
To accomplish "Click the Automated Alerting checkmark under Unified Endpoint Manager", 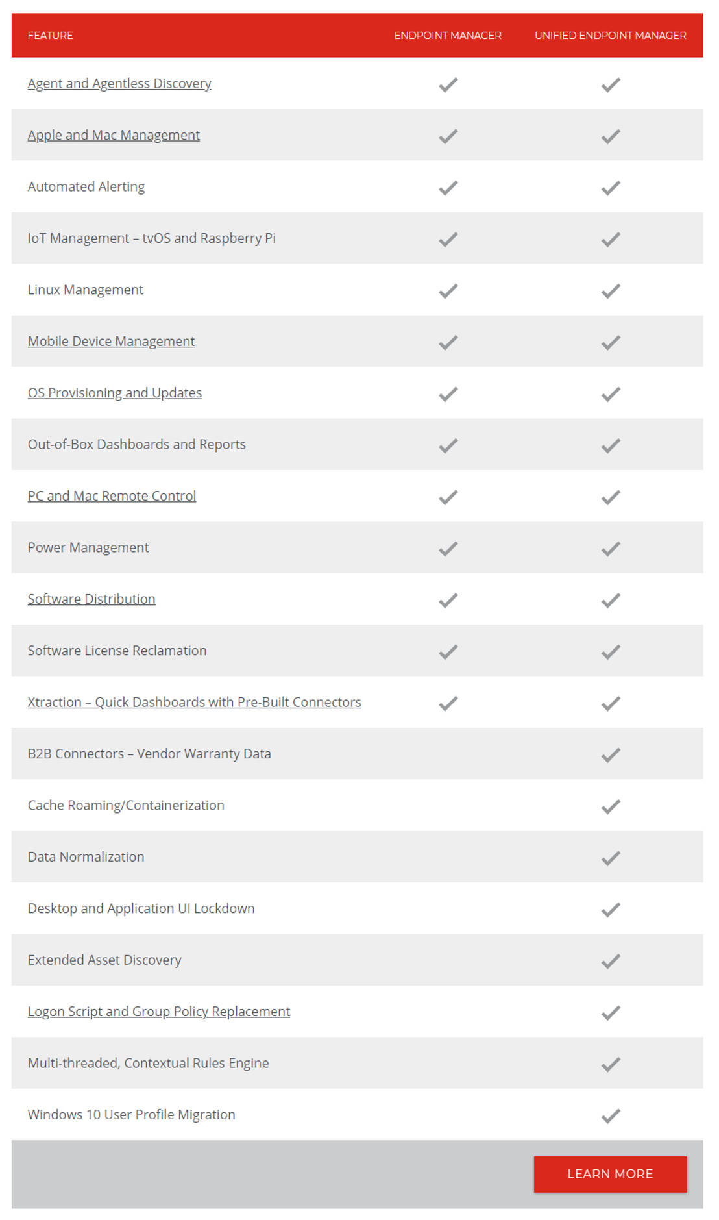I will coord(610,187).
